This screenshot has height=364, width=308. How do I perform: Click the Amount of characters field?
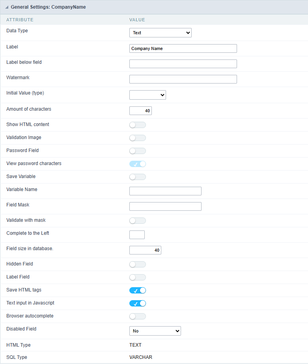point(140,111)
